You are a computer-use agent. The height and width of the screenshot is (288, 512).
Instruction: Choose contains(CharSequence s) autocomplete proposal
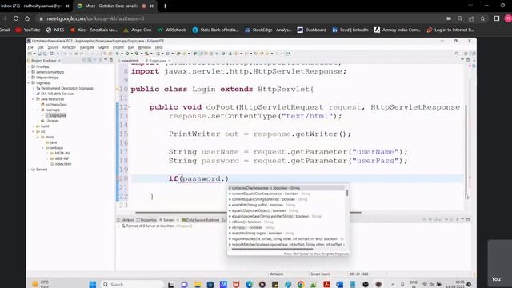click(x=286, y=188)
